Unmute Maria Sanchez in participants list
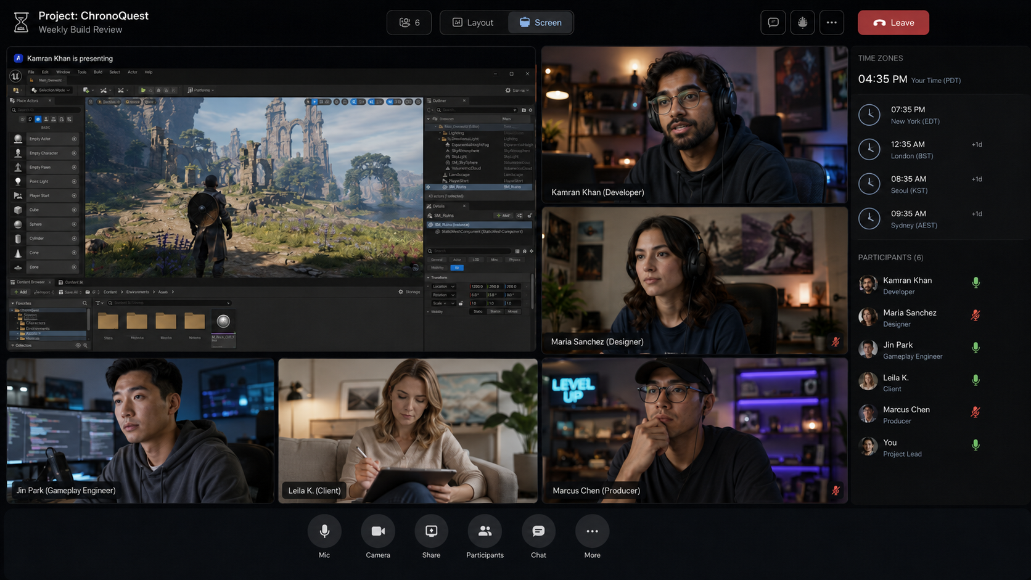 [x=976, y=316]
